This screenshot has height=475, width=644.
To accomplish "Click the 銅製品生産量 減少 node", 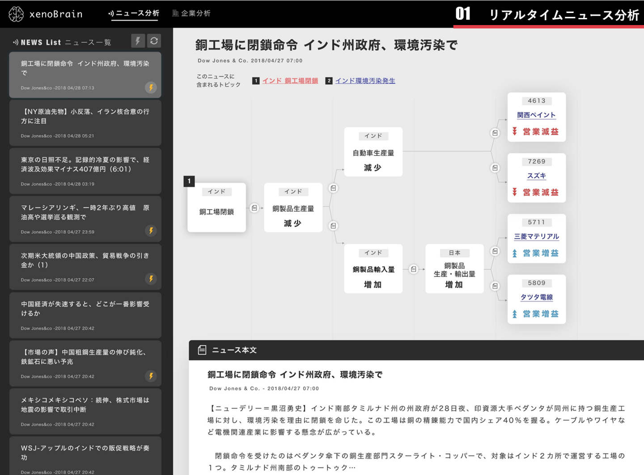I will tap(293, 208).
